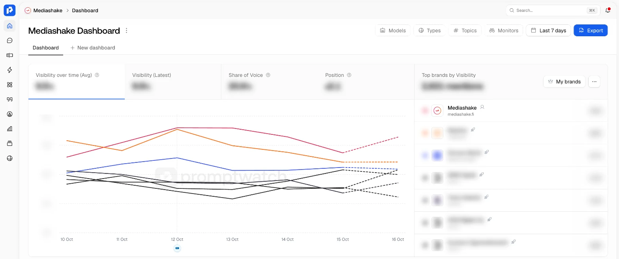Open the Types filter dropdown
Image resolution: width=619 pixels, height=259 pixels.
click(x=430, y=30)
